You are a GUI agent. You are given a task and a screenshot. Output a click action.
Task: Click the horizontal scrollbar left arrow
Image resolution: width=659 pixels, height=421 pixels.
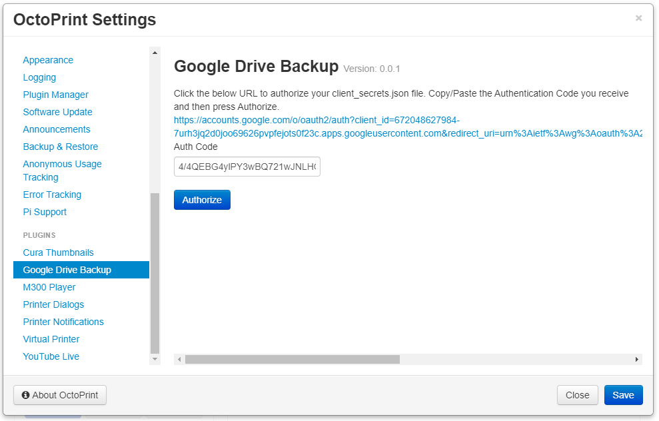tap(179, 359)
